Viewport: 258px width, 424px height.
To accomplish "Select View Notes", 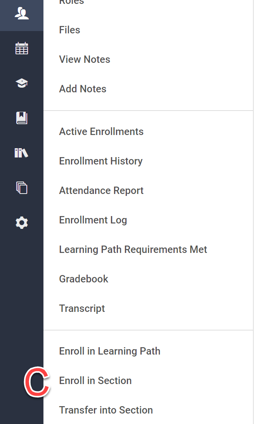I will click(85, 59).
